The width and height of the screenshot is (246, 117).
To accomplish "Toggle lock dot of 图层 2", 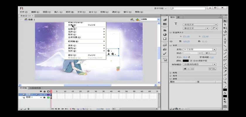I will point(45,94).
